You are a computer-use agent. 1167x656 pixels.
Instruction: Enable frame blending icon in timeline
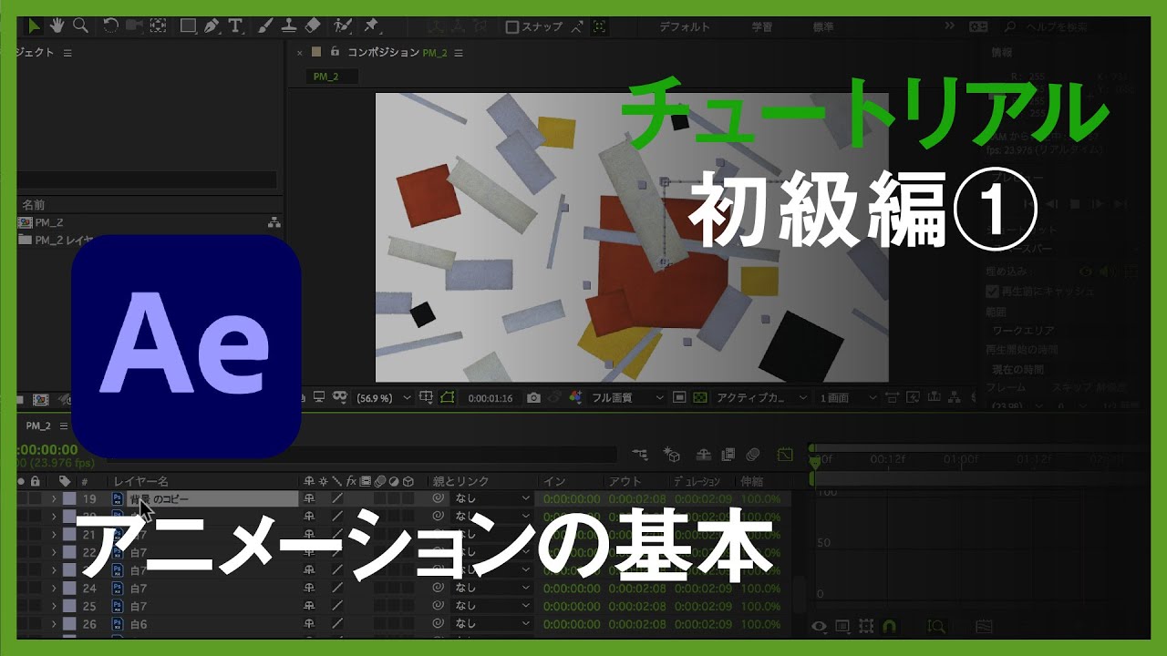728,454
